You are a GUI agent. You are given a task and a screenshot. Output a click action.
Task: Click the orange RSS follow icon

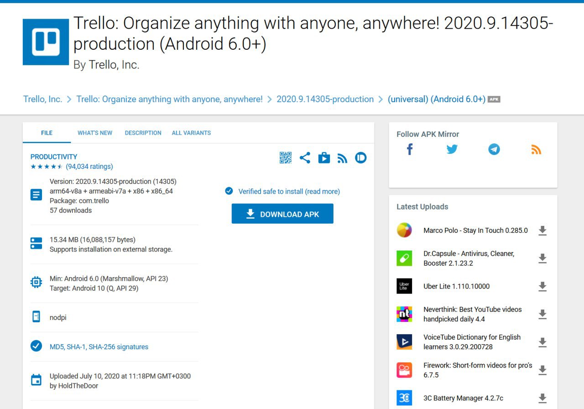coord(536,149)
